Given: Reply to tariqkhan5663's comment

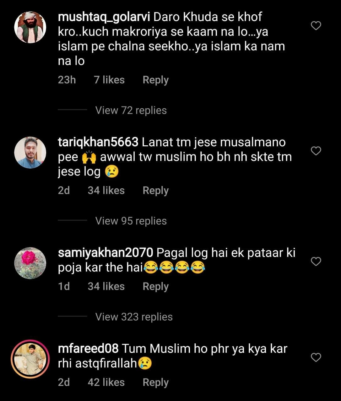Looking at the screenshot, I should [x=155, y=190].
